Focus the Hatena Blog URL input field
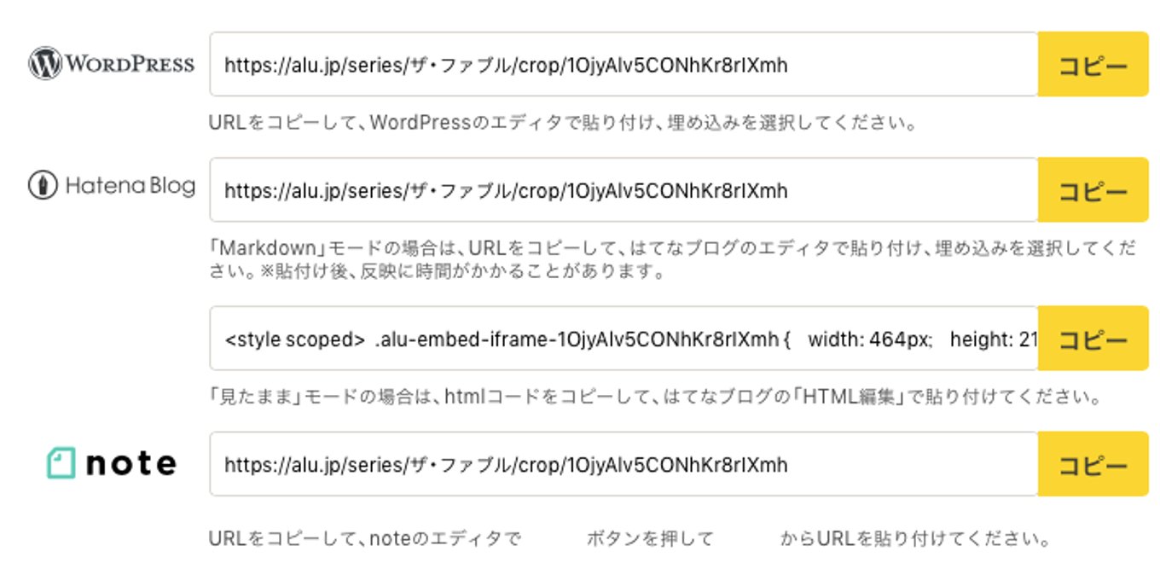This screenshot has height=563, width=1160. pos(623,189)
